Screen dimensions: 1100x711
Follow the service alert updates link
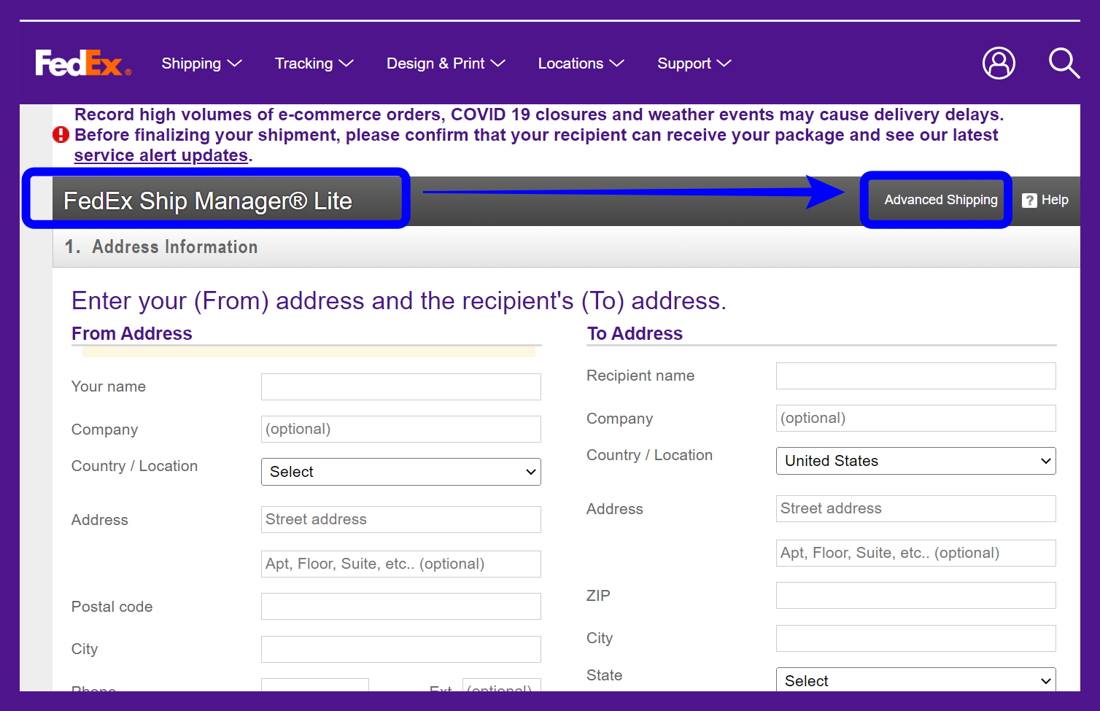pos(161,155)
